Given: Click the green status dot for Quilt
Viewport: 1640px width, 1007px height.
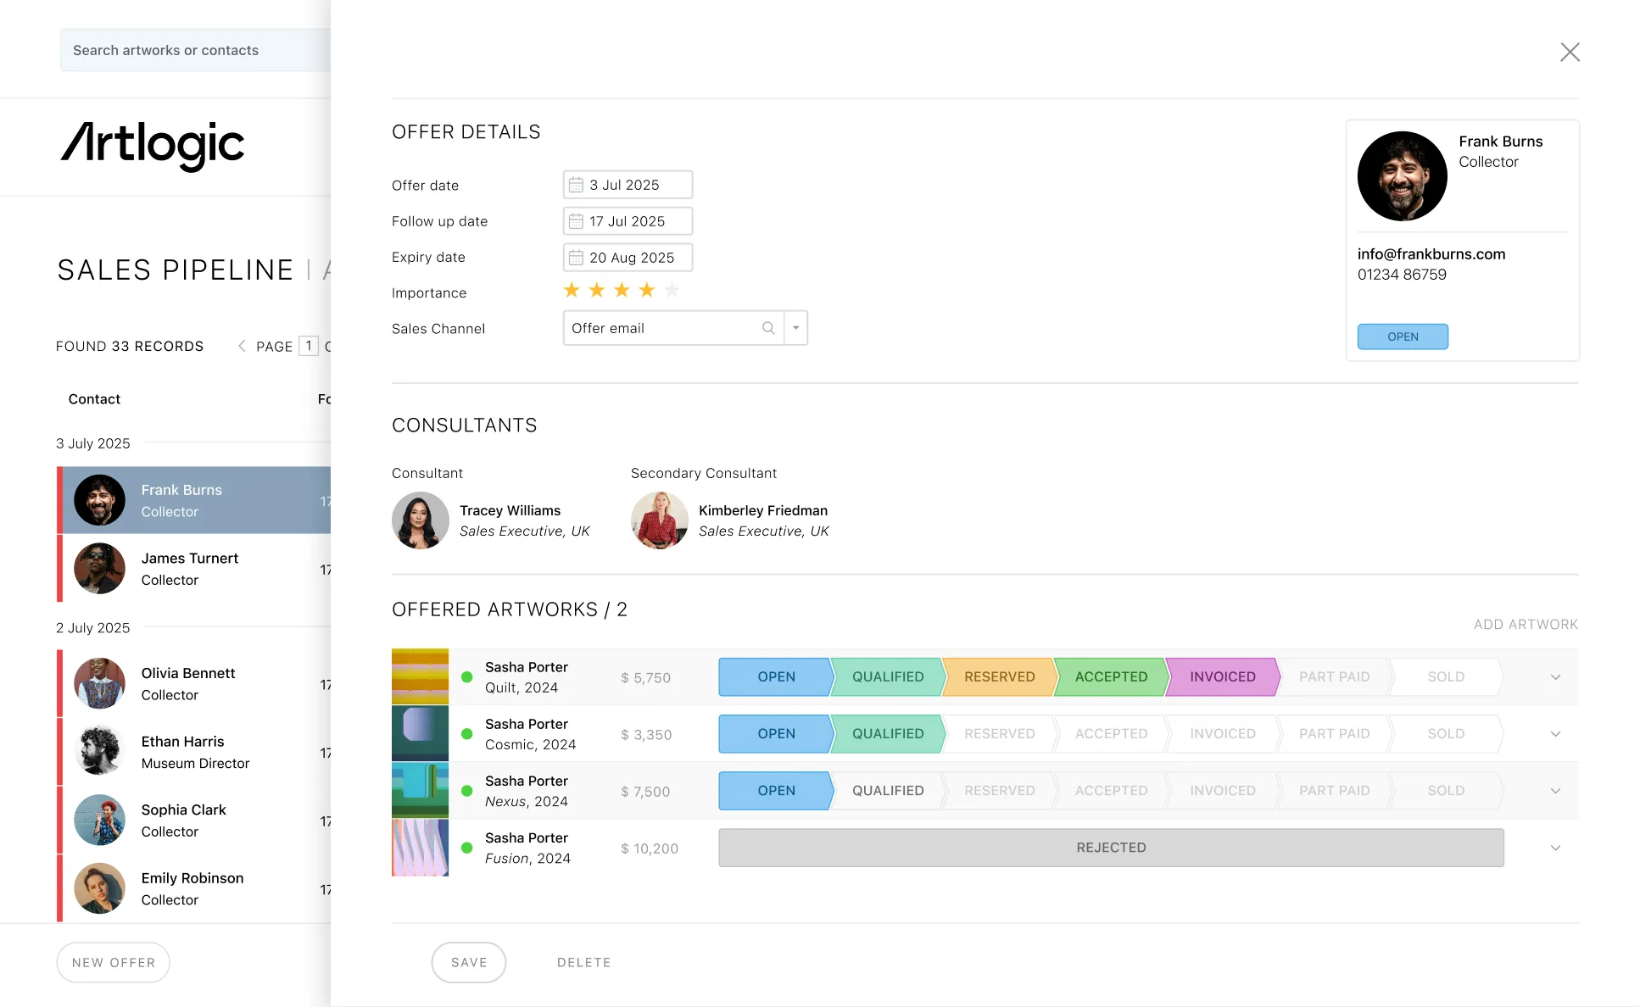Looking at the screenshot, I should [x=466, y=677].
